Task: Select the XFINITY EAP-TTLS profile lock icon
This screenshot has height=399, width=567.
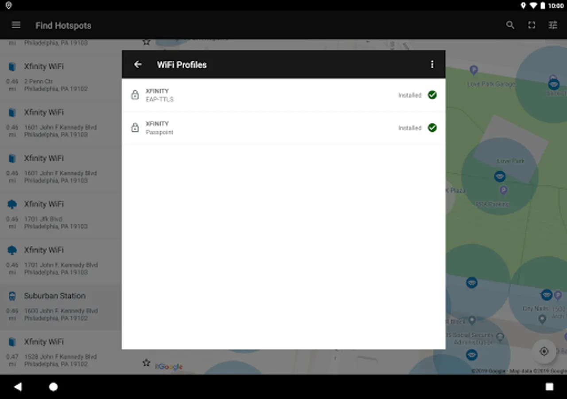Action: [135, 95]
